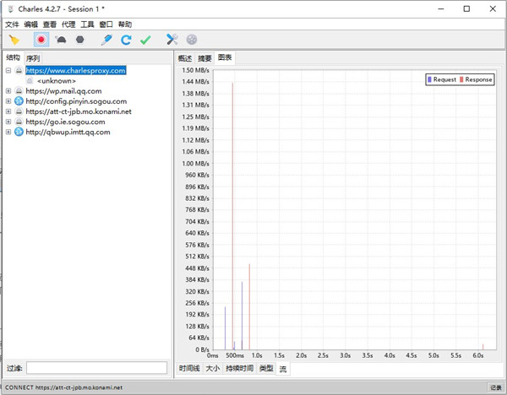Click the lock icon beside wp.mail.qq.com
The width and height of the screenshot is (507, 395).
coord(19,91)
